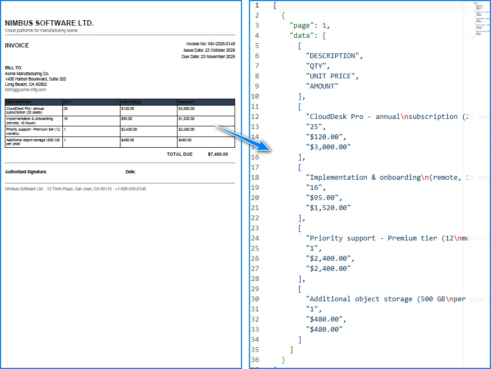491x369 pixels.
Task: Select the $95.00 unit price cell in invoice
Action: click(149, 121)
